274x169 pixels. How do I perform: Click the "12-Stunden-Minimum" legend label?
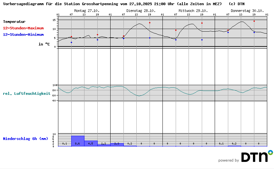(23, 35)
